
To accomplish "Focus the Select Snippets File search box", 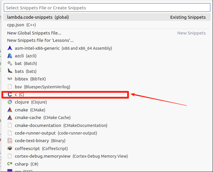I will 107,8.
